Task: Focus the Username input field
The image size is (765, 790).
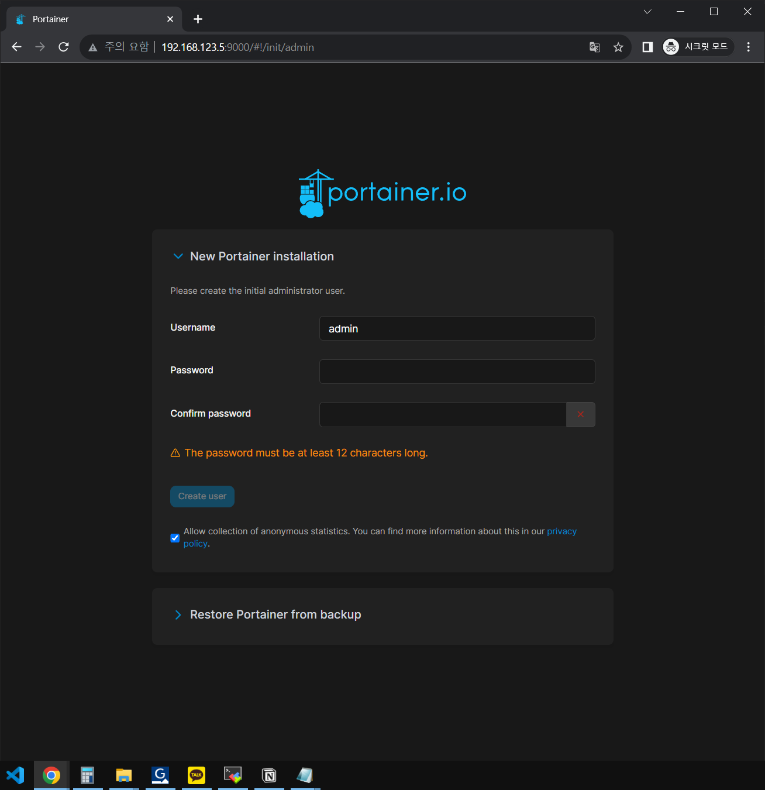Action: click(x=457, y=328)
